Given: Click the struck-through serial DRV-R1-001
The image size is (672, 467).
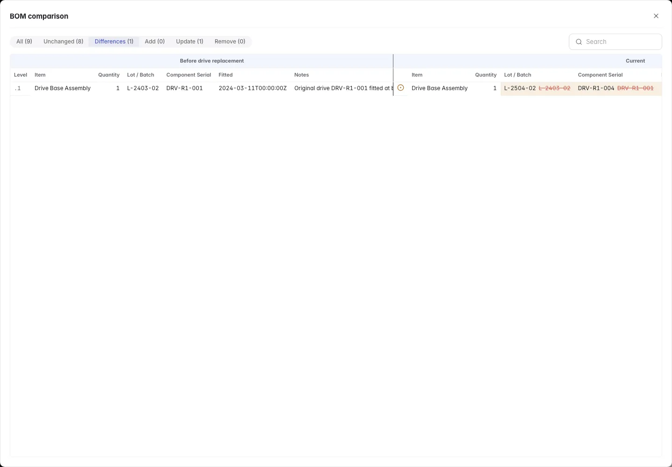Looking at the screenshot, I should tap(635, 88).
